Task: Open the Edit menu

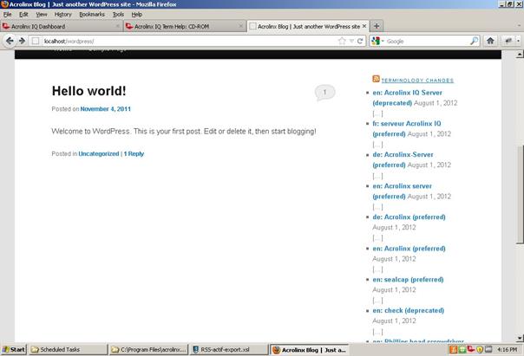Action: click(23, 15)
